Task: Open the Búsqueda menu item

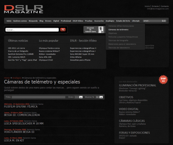Action: tap(33, 21)
